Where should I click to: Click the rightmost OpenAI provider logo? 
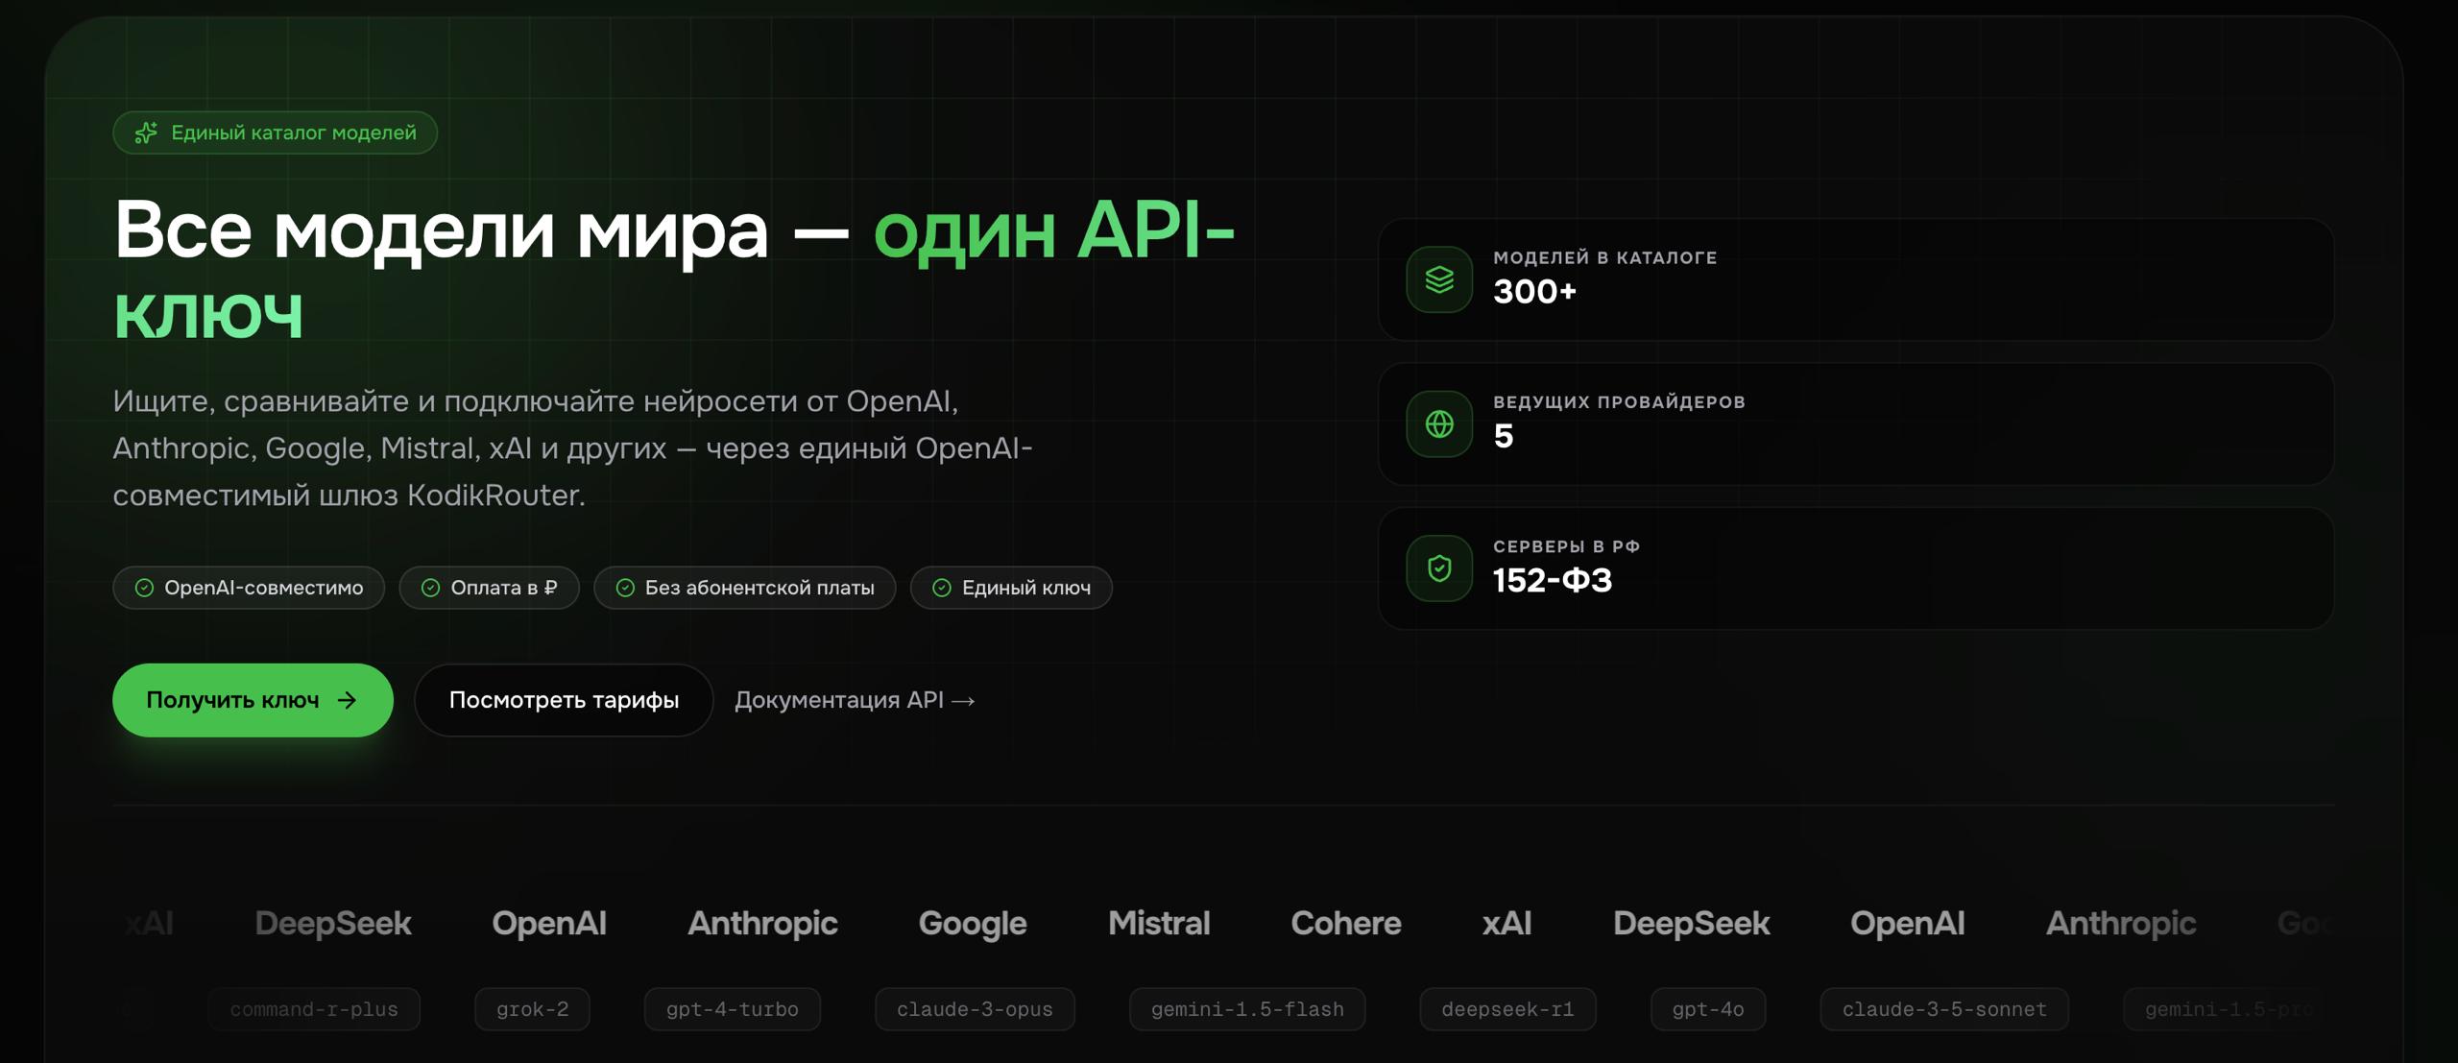pyautogui.click(x=1907, y=924)
